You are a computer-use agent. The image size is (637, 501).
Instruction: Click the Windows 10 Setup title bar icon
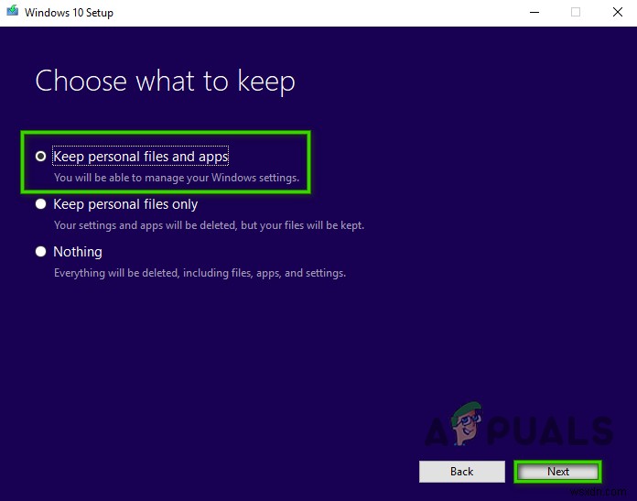(x=13, y=11)
